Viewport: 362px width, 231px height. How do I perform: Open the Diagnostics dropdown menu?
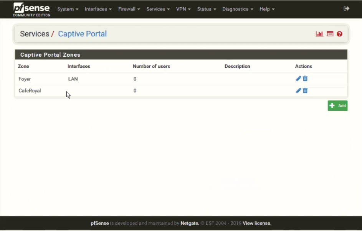[x=237, y=9]
